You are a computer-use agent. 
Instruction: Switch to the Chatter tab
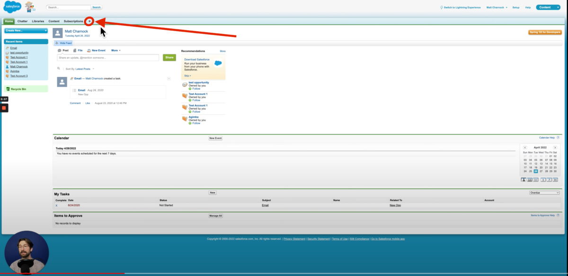[22, 21]
